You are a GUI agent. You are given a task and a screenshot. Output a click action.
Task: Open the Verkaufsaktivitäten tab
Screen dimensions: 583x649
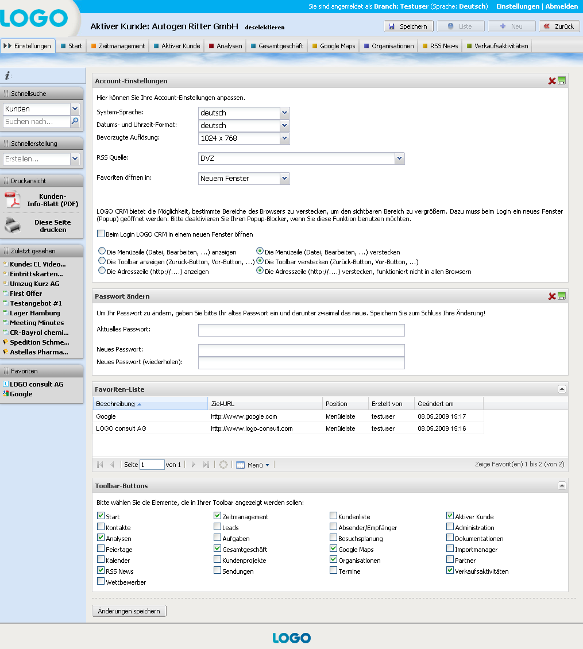[497, 46]
